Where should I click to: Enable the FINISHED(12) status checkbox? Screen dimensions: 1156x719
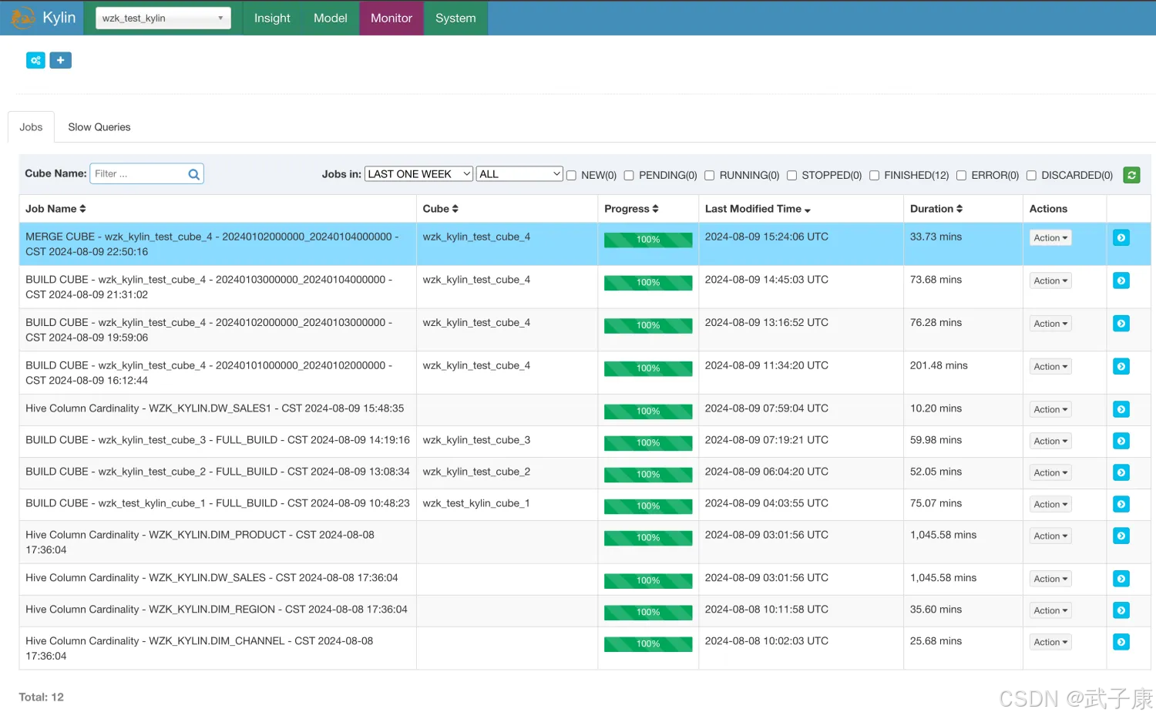pyautogui.click(x=875, y=176)
